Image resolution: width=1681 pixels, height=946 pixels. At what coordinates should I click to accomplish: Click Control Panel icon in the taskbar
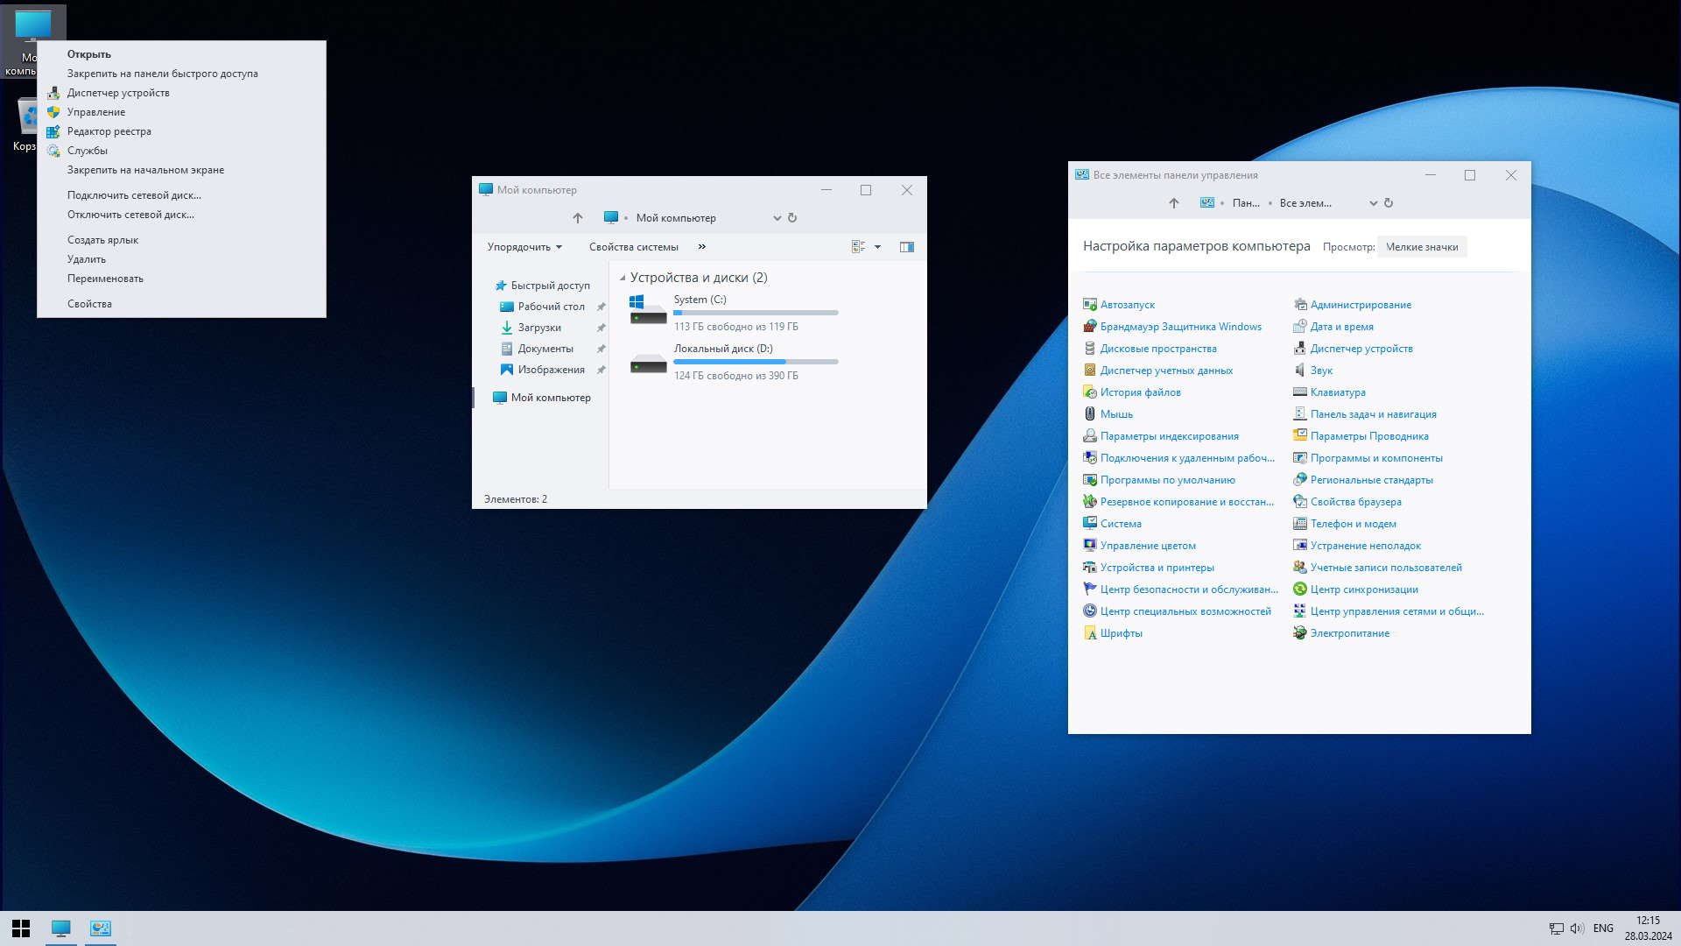click(x=101, y=928)
